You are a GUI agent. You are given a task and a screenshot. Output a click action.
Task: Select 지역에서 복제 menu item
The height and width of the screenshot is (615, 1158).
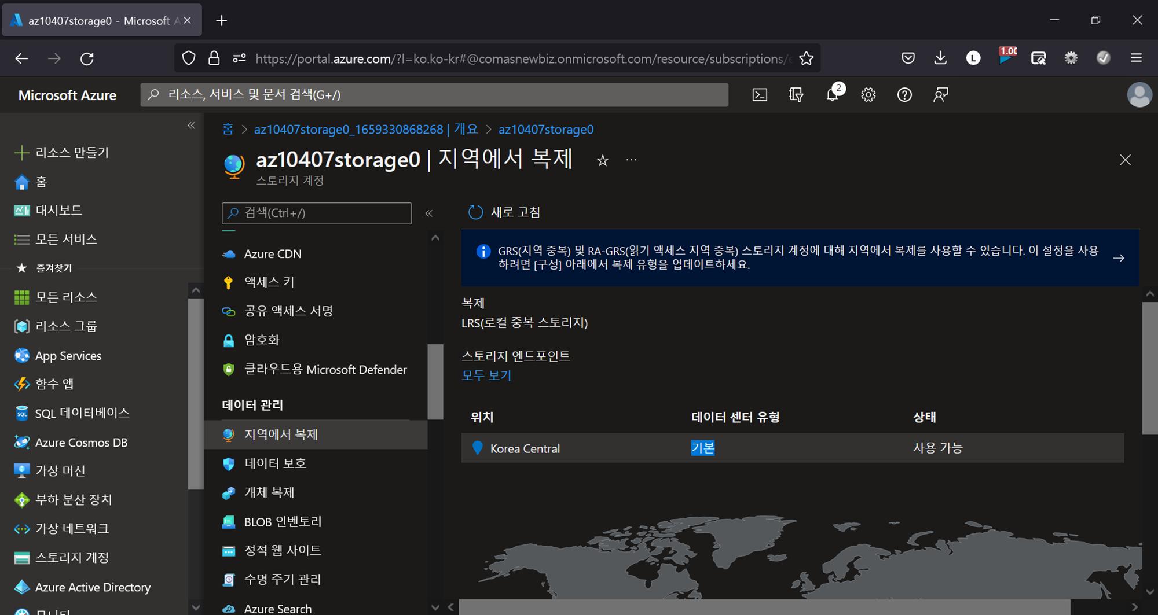point(316,434)
